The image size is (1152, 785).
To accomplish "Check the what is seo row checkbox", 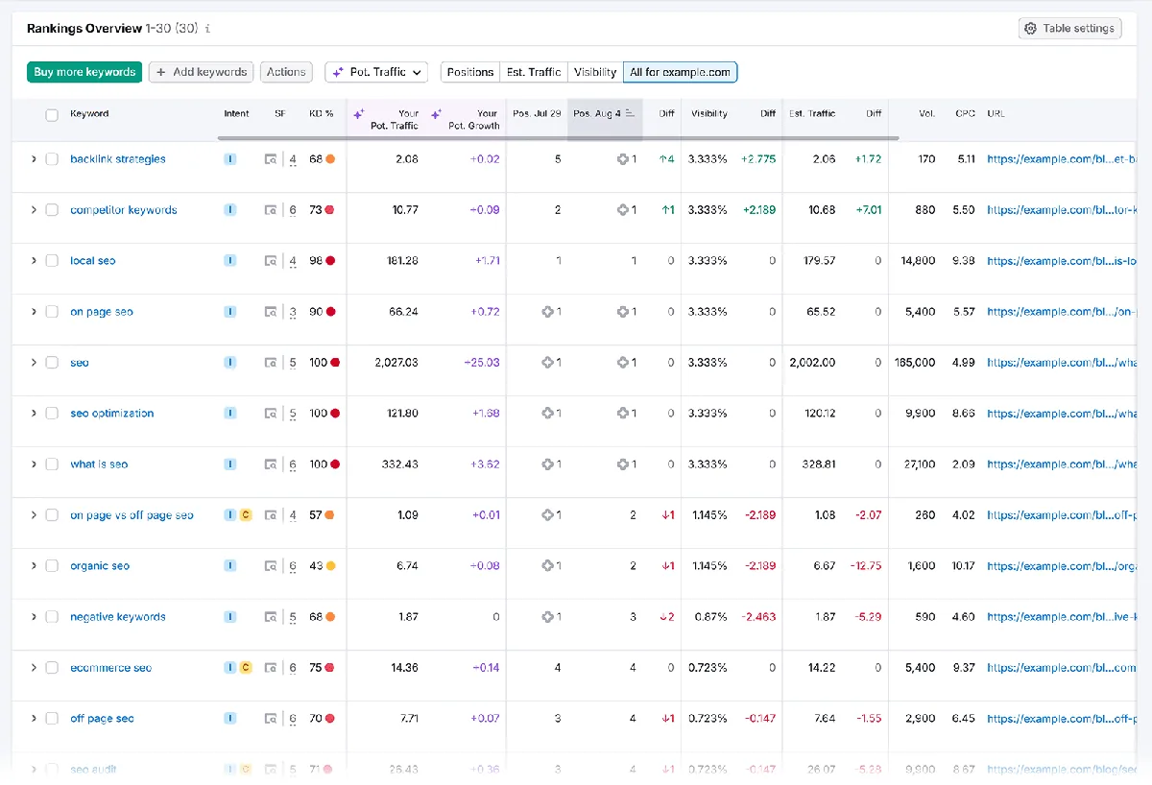I will [52, 464].
